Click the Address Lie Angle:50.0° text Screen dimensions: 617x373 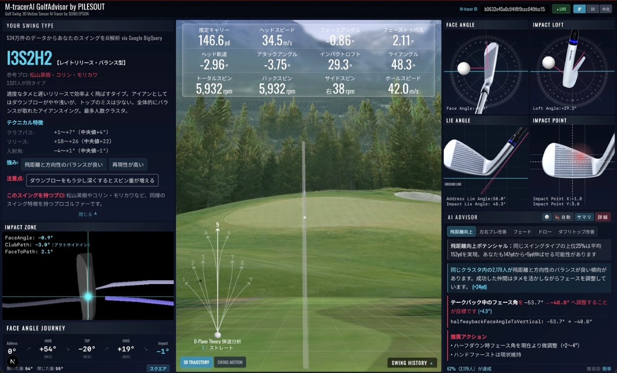point(476,199)
